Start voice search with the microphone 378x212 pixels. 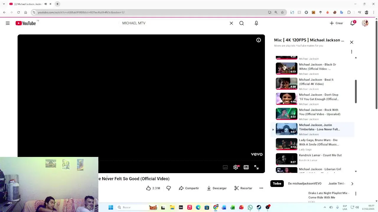click(256, 23)
